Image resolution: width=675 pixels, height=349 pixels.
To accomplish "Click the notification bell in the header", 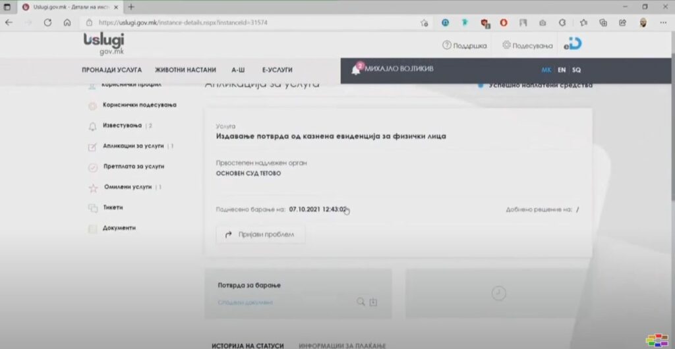I will click(x=357, y=70).
